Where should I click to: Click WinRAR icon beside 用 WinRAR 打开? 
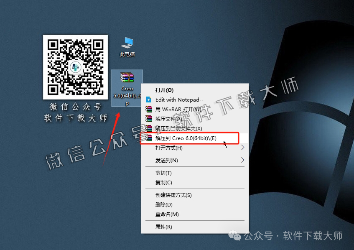149,109
